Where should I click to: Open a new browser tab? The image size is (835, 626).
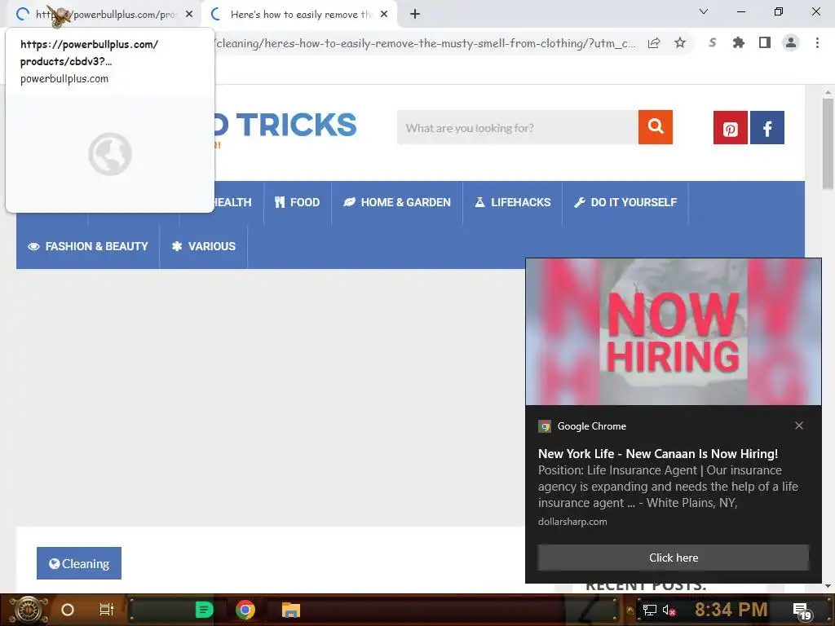point(415,15)
